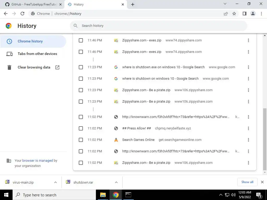Close the downloads bar
Viewport: 267px width, 200px height.
pos(262,182)
